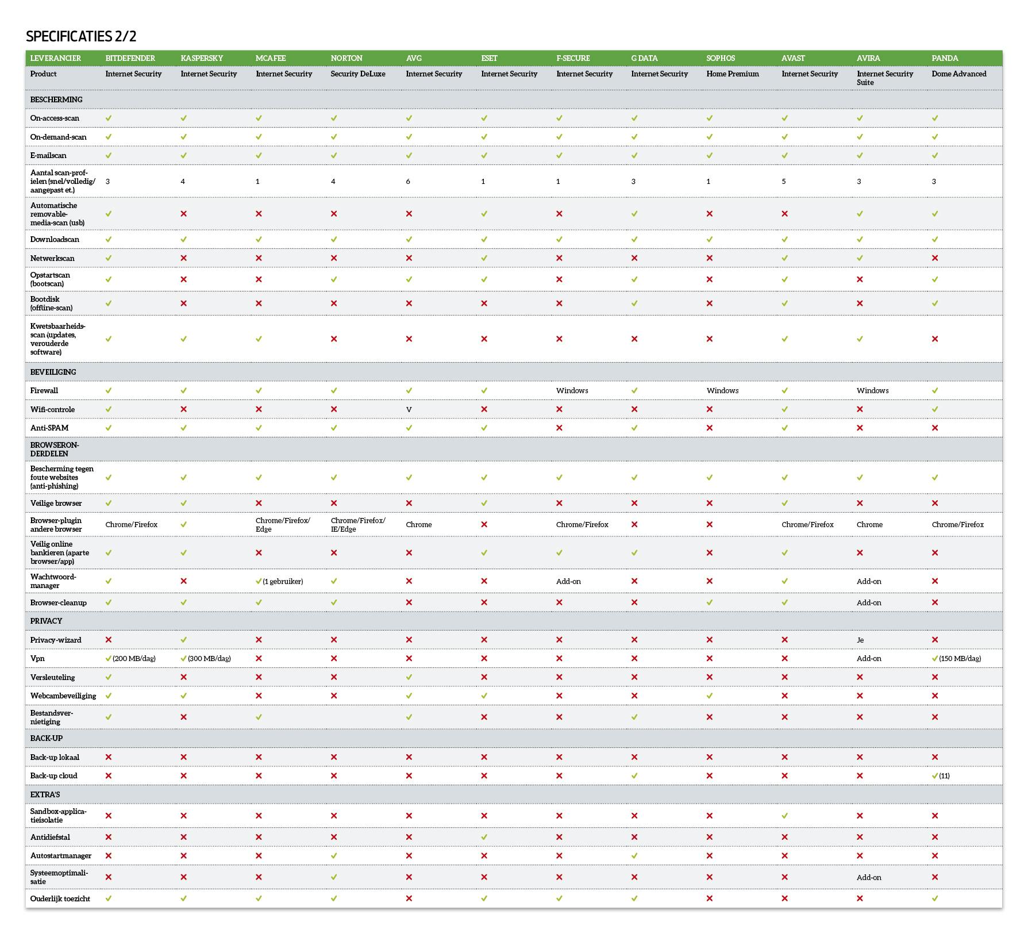Select the 'SOPHOS' column header
The height and width of the screenshot is (937, 1028).
point(721,58)
